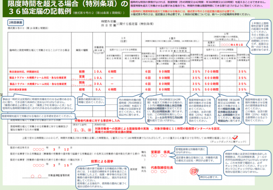Viewport: 273px width, 190px height.
Task: Click red line 職場での時短対策会議の開催
Action: coord(113,132)
